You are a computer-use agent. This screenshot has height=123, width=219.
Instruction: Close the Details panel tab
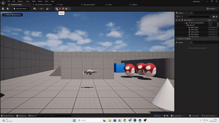pos(191,42)
